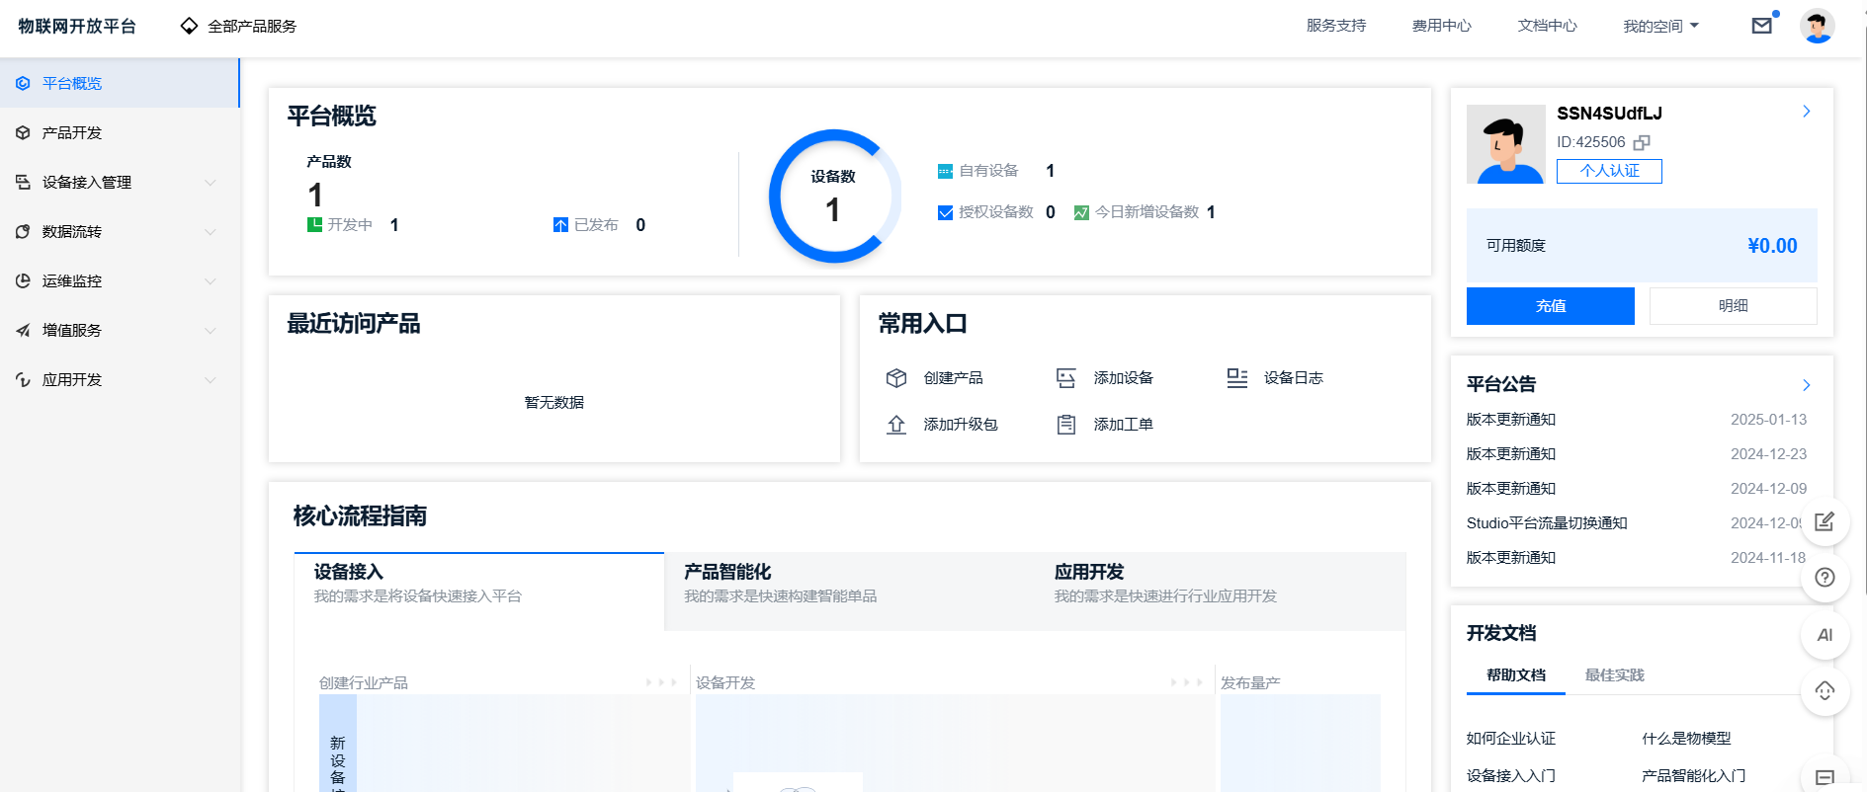
Task: Click the 运维监控 sidebar icon
Action: pyautogui.click(x=23, y=281)
